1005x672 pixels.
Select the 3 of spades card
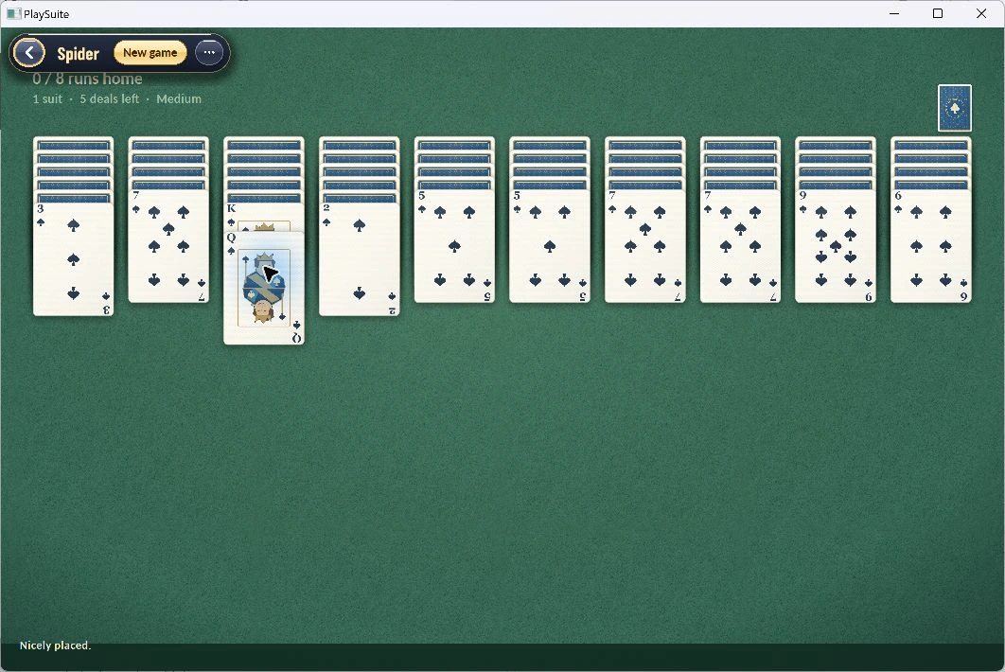point(73,259)
